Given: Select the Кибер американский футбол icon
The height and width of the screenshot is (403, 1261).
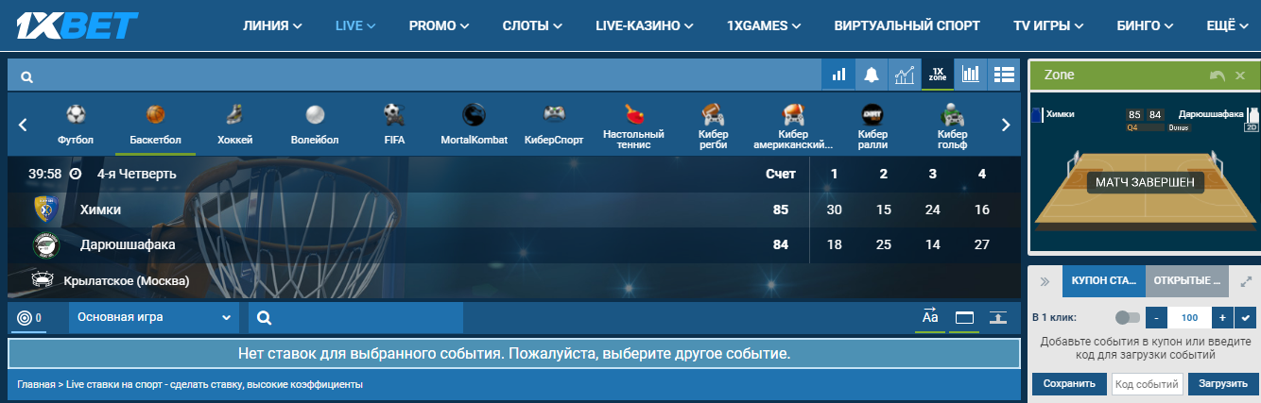Looking at the screenshot, I should click(793, 114).
